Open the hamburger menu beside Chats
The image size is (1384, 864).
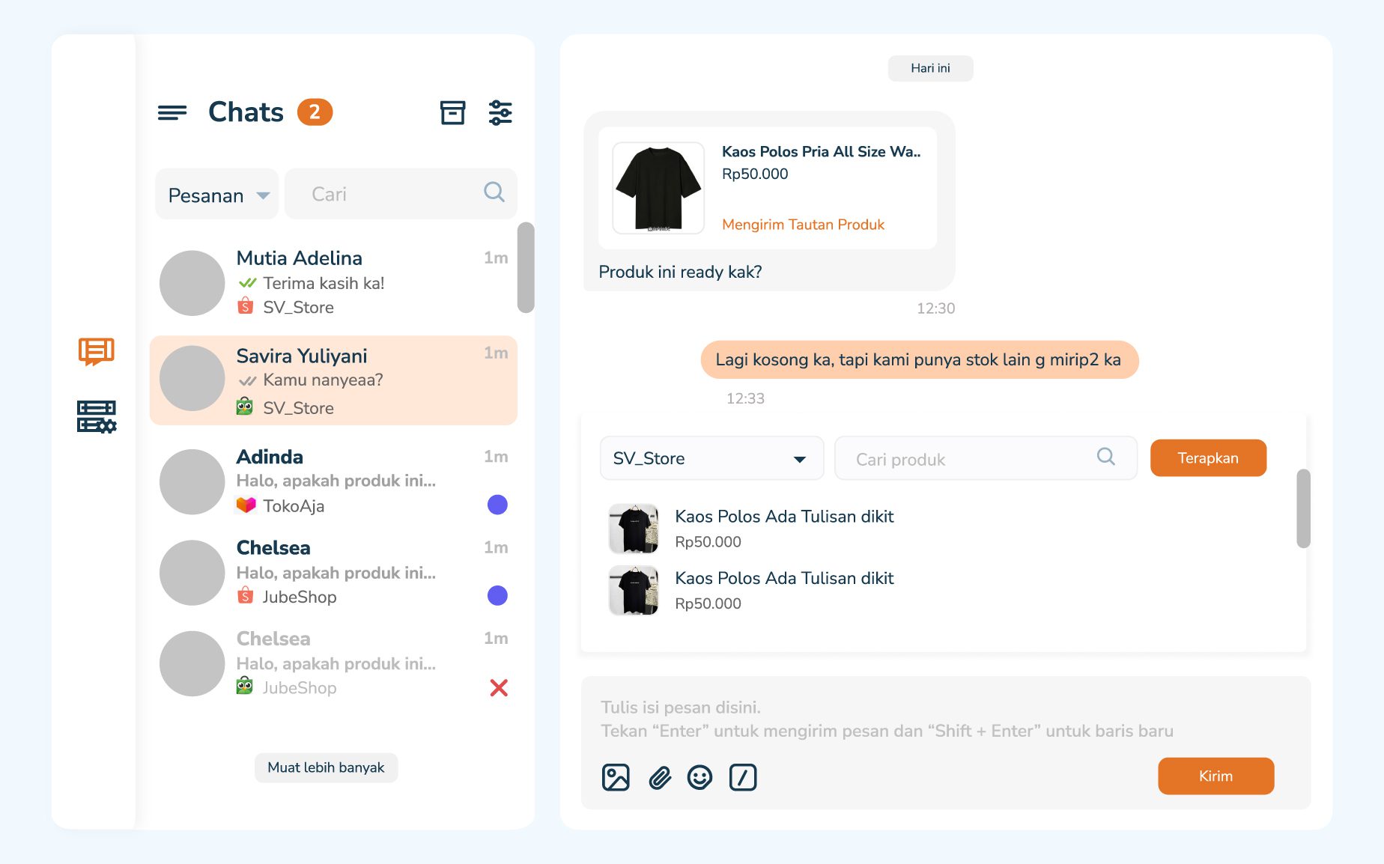pyautogui.click(x=172, y=112)
